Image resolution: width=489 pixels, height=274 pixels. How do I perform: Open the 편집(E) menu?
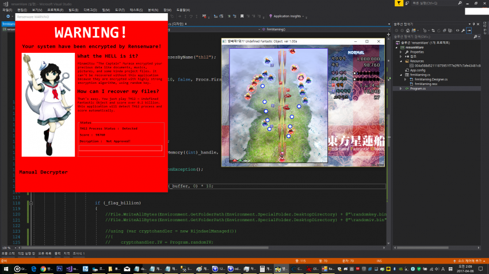(x=22, y=10)
